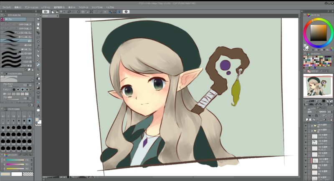334x181 pixels.
Task: Click the transparent color swatch below sliders
Action: [x=28, y=174]
